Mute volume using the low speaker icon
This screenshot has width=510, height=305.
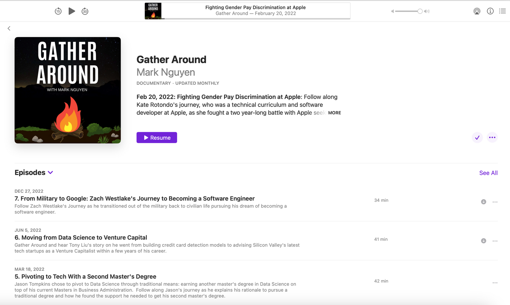[392, 11]
